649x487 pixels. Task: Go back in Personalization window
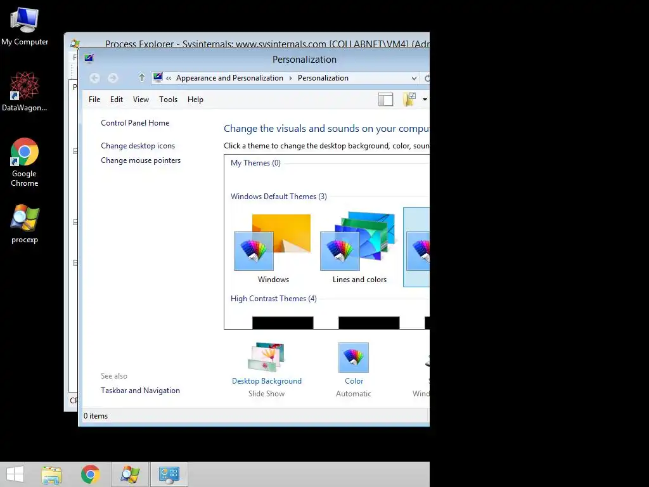pyautogui.click(x=94, y=78)
